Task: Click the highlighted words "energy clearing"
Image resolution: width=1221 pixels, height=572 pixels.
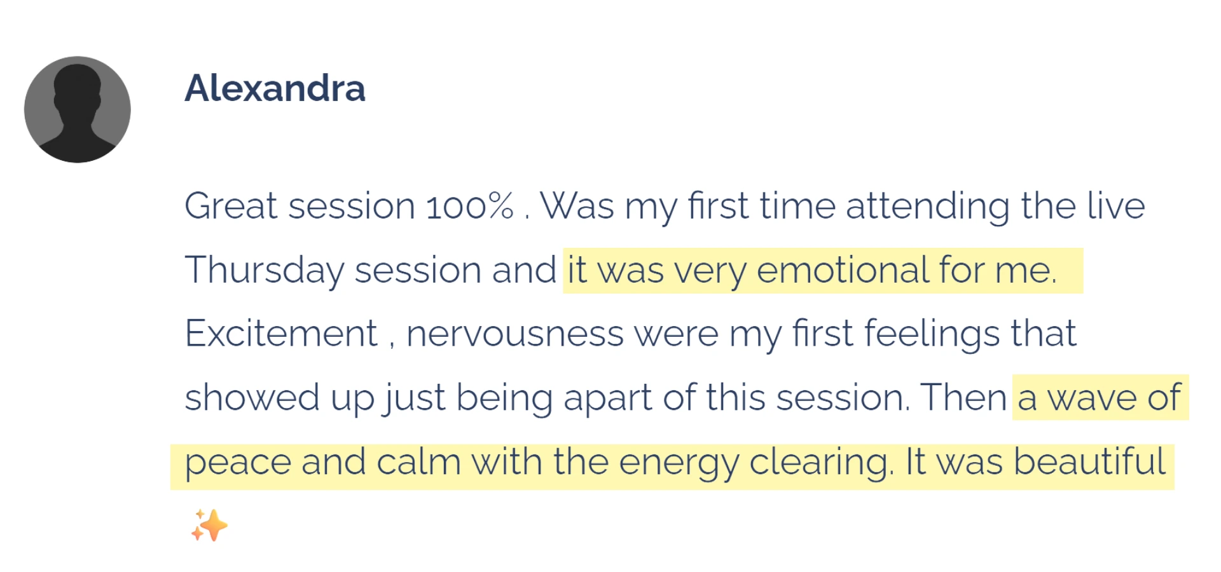Action: coord(755,462)
